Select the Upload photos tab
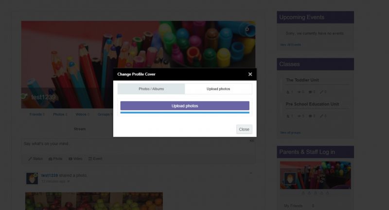This screenshot has height=210, width=389. [x=218, y=89]
